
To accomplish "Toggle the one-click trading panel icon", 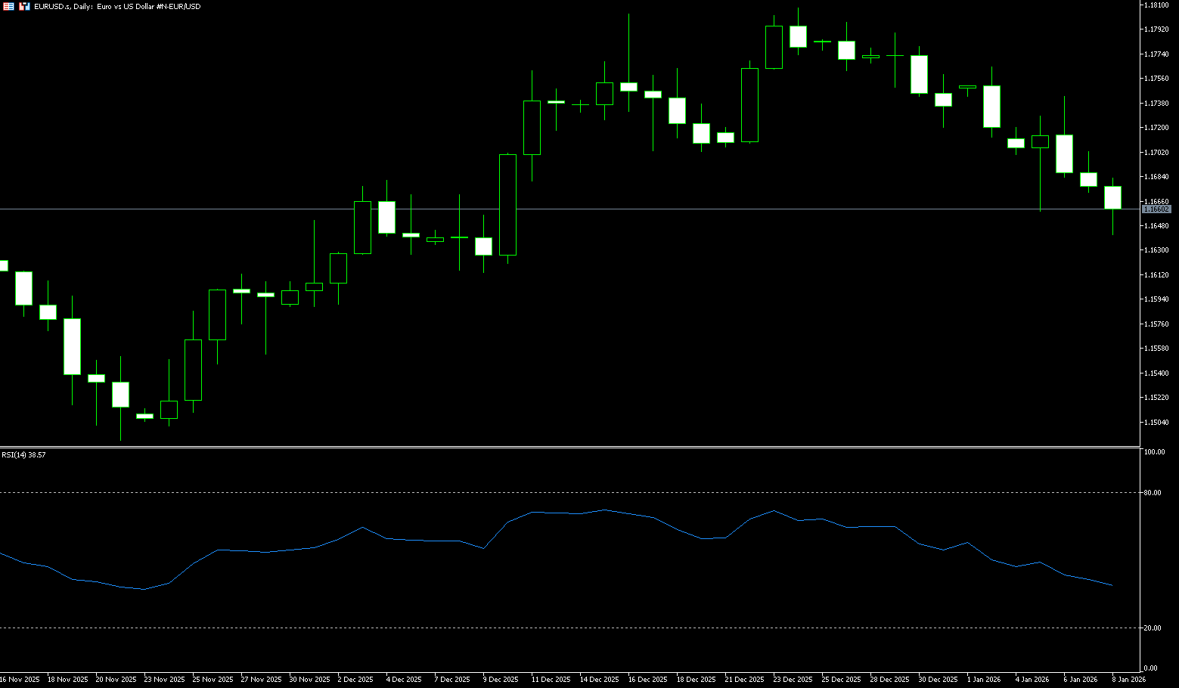I will tap(24, 6).
